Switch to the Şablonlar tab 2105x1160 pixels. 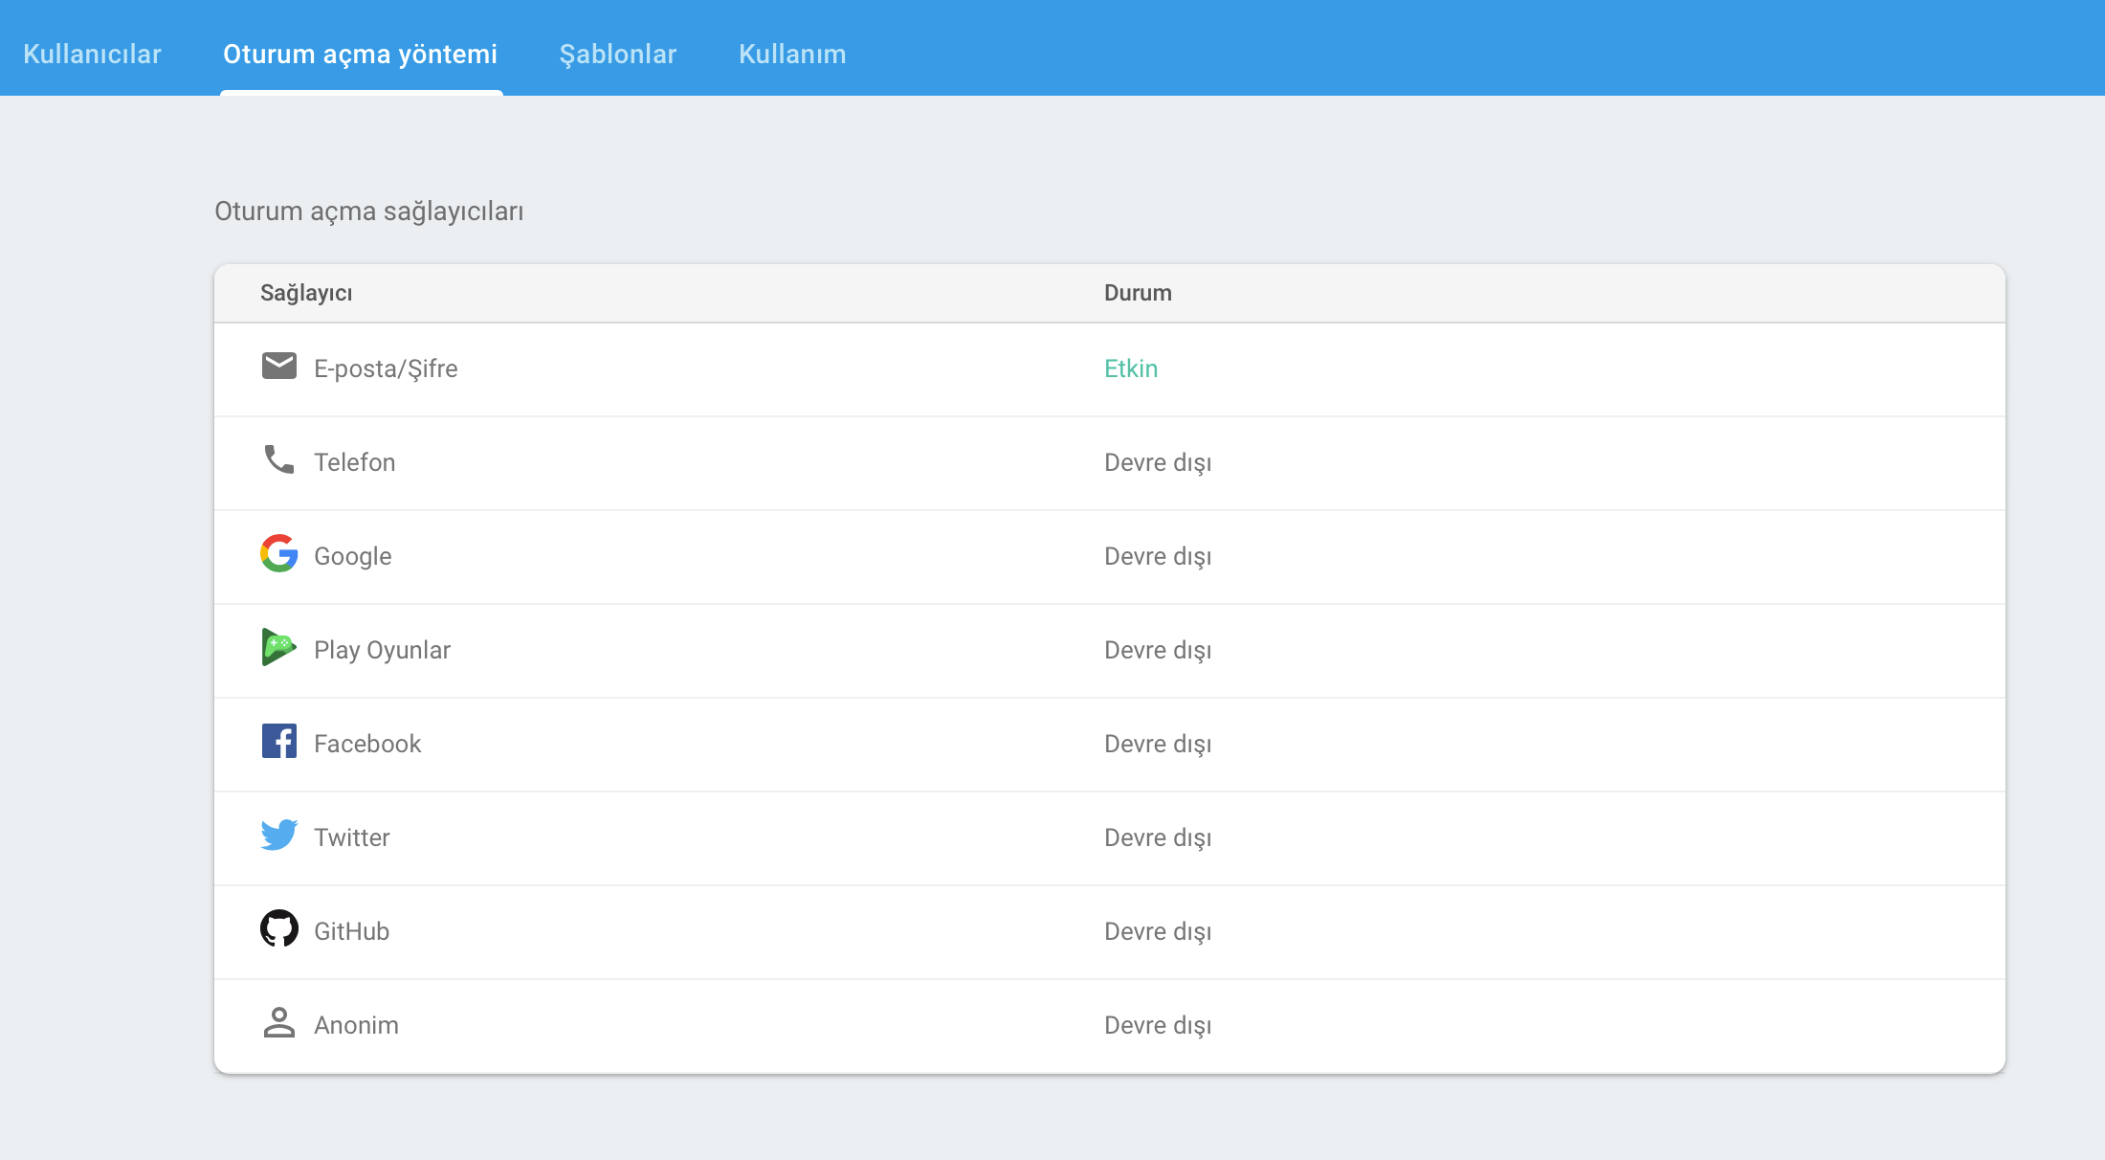(x=618, y=54)
